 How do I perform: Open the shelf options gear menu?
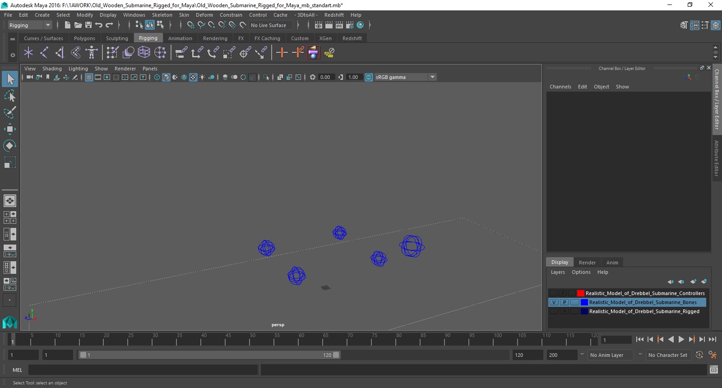click(13, 55)
